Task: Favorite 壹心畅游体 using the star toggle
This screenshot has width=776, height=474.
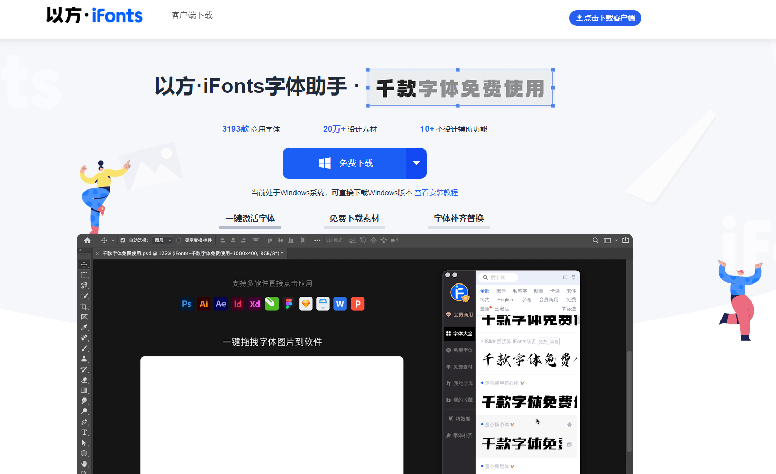Action: [x=569, y=424]
